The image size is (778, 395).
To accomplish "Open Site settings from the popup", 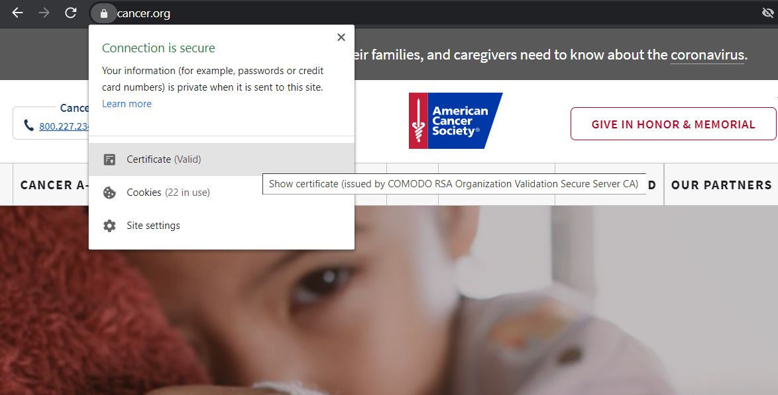I will point(153,226).
